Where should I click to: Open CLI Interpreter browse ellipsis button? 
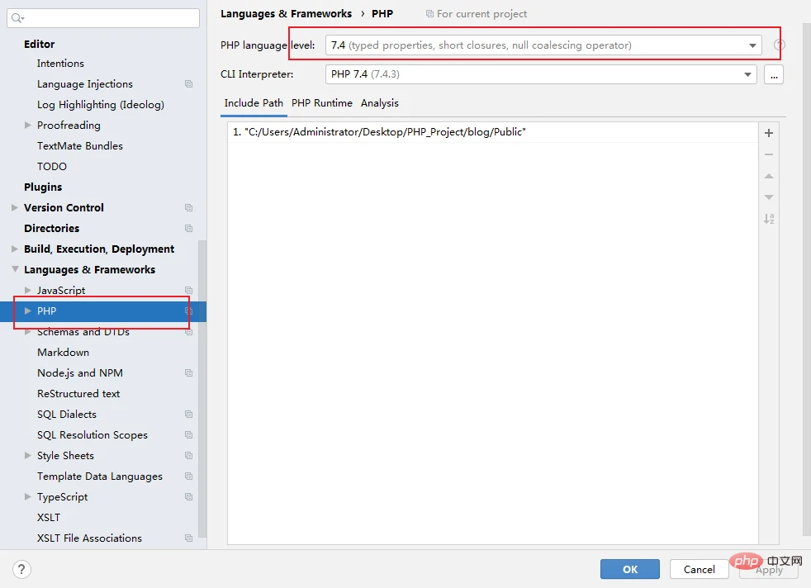(774, 74)
